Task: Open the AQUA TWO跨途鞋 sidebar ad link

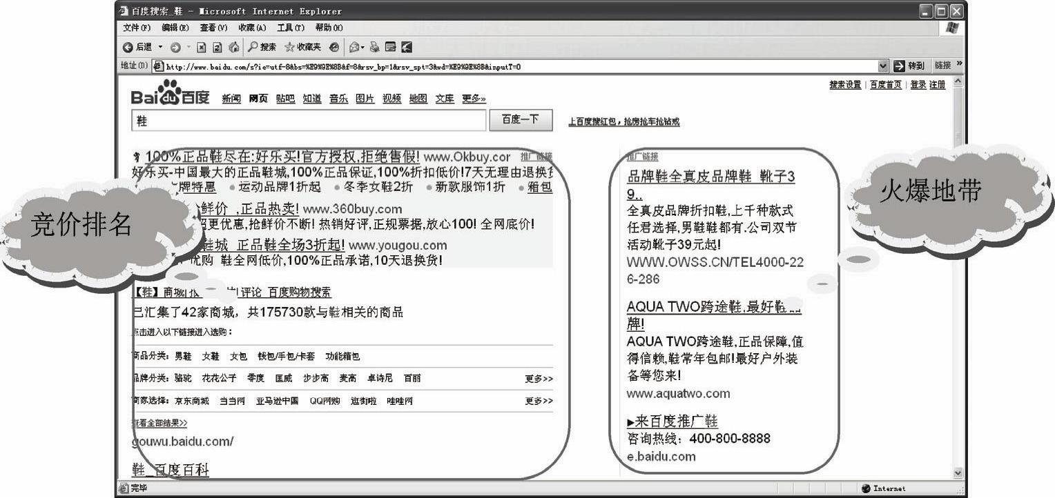Action: (714, 315)
